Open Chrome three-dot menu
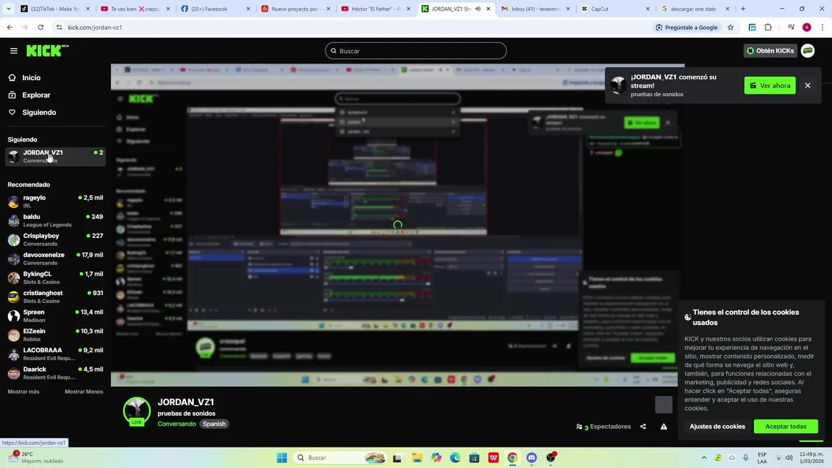 822,27
